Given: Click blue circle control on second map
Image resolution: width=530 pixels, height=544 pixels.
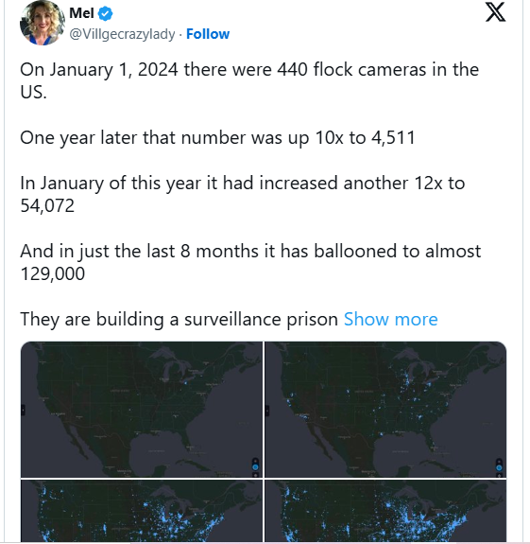Looking at the screenshot, I should click(499, 467).
